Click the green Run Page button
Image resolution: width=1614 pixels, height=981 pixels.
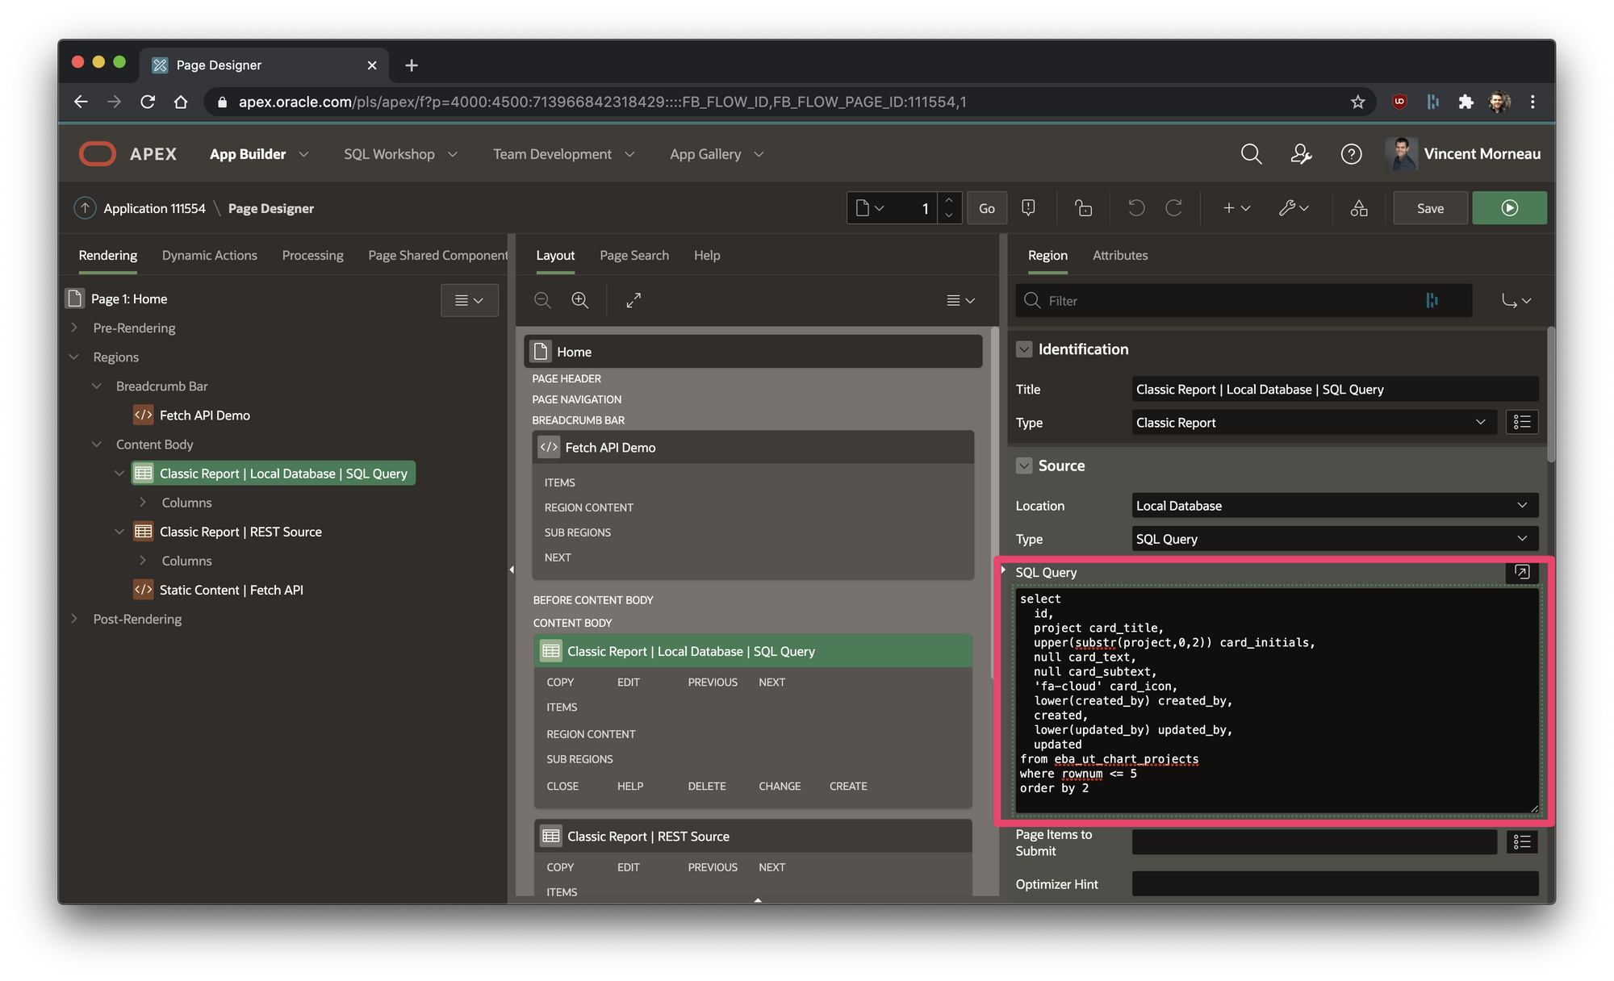tap(1509, 208)
